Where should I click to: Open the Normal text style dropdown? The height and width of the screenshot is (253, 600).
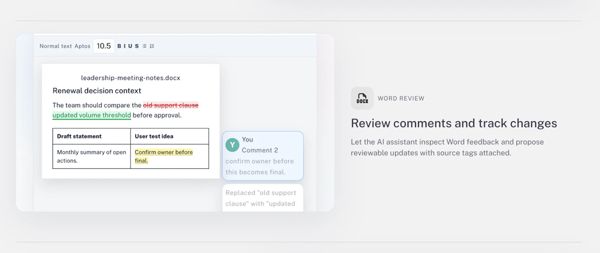click(x=55, y=46)
